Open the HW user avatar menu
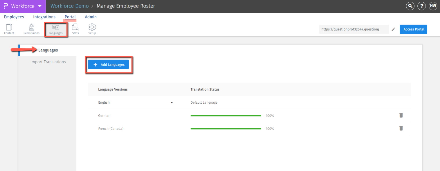 click(433, 6)
